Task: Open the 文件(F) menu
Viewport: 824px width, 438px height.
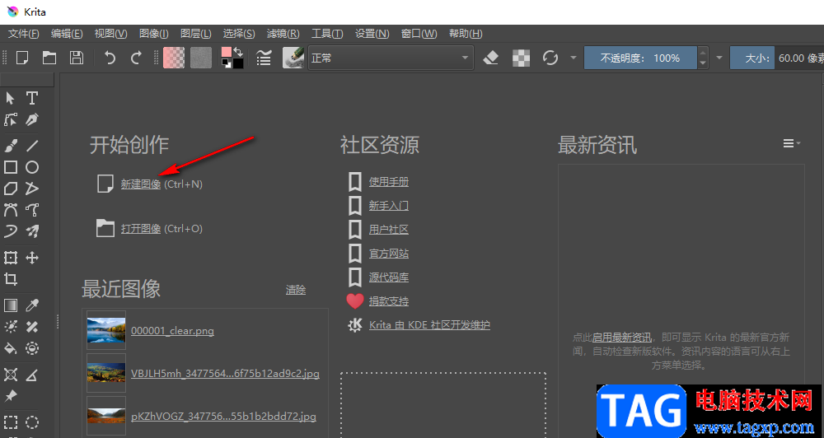Action: 24,34
